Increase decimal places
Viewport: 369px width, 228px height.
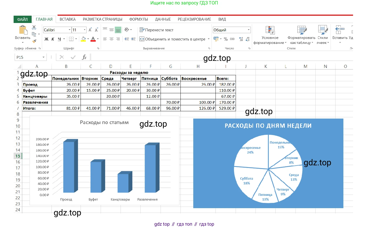pos(241,39)
